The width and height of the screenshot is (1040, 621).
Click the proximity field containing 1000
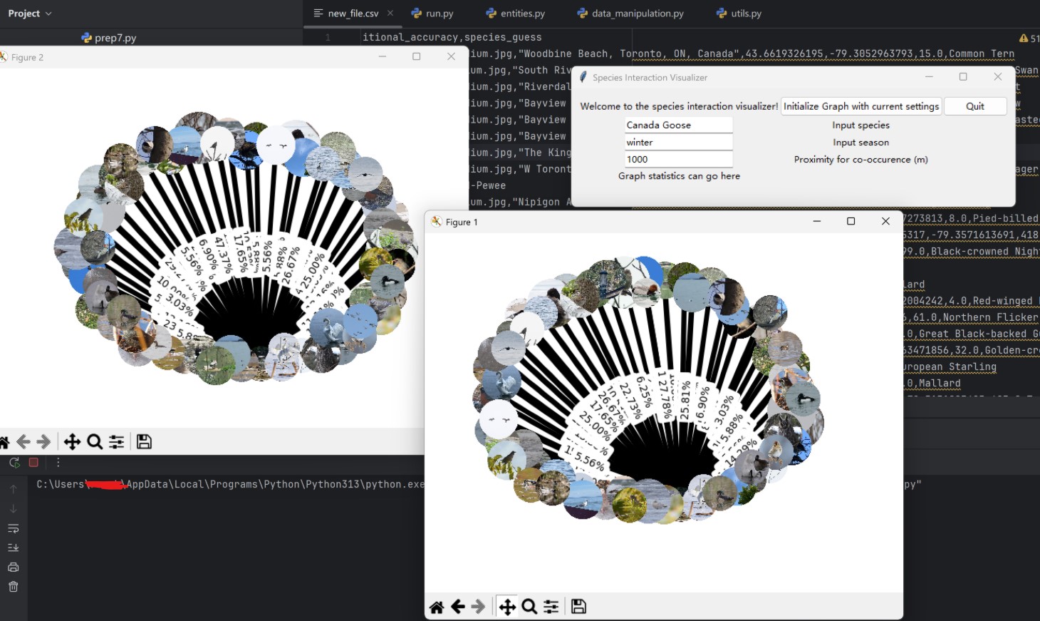tap(679, 159)
